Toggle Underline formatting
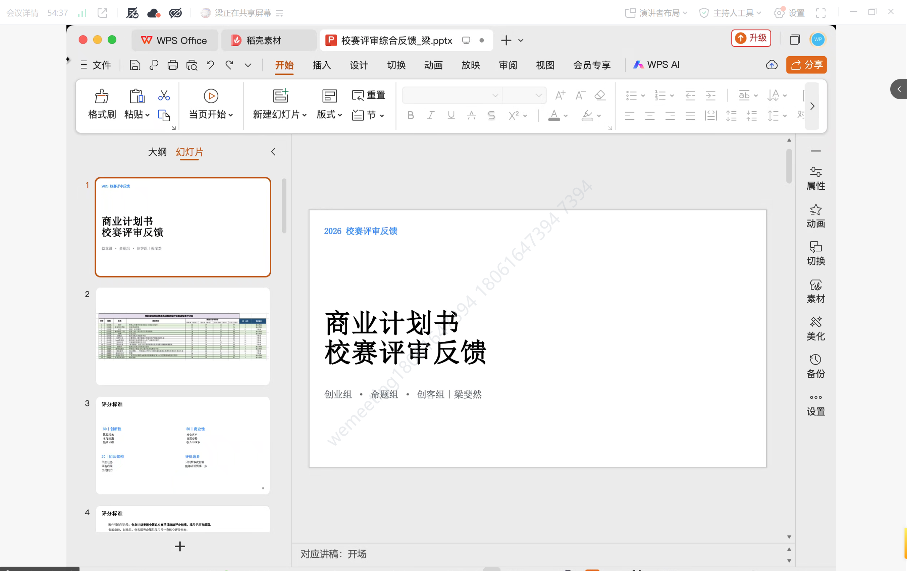The height and width of the screenshot is (571, 907). (x=451, y=116)
